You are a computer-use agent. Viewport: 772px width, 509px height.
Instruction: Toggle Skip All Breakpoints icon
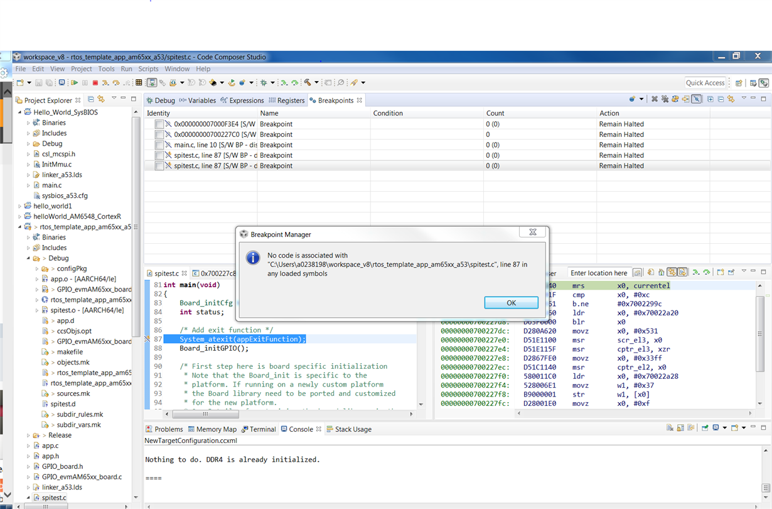point(696,99)
